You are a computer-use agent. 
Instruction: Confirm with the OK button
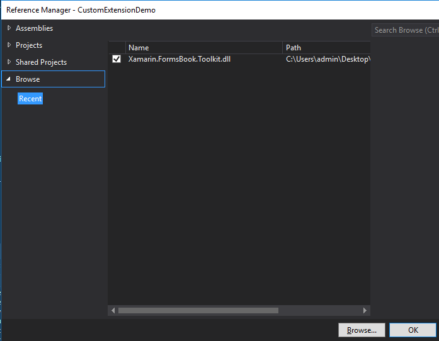tap(413, 330)
